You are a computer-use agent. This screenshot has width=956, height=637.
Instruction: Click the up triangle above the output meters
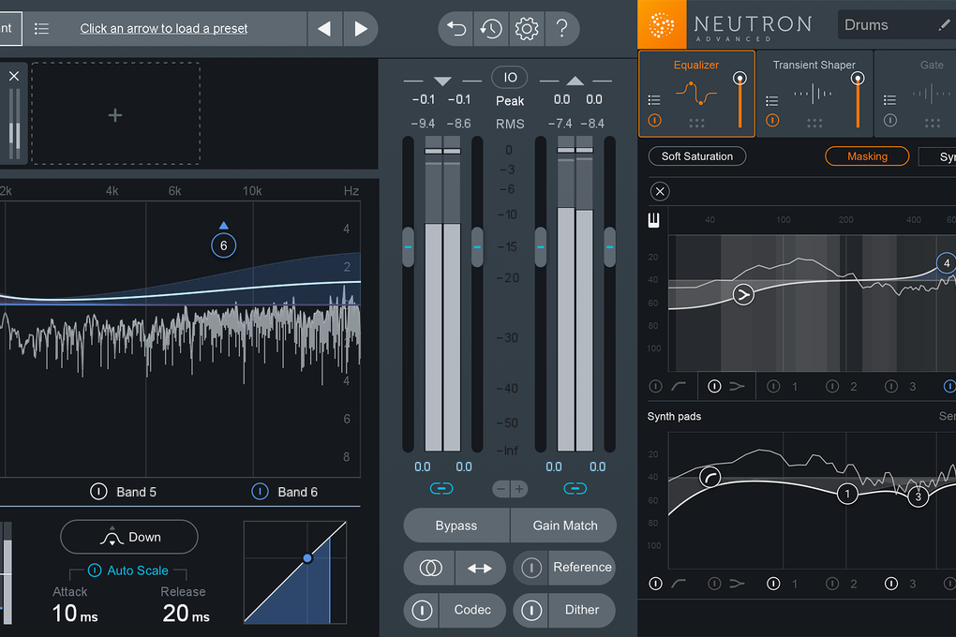[575, 81]
